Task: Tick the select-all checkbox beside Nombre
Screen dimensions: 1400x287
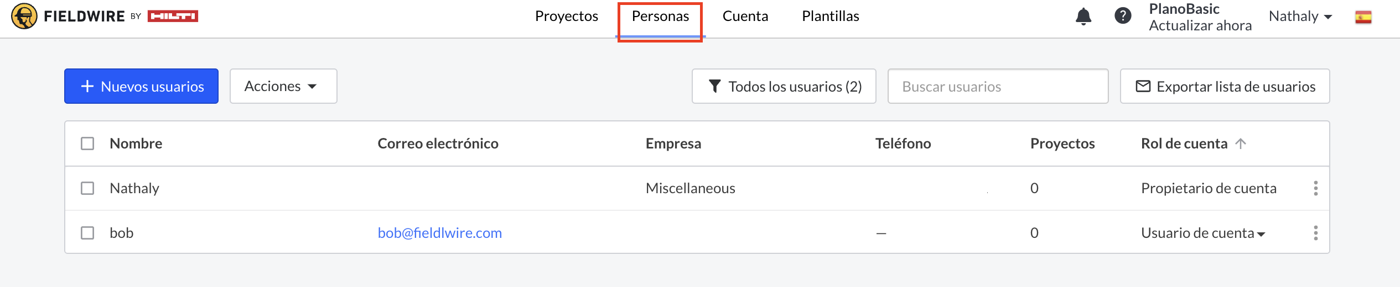Action: 87,143
